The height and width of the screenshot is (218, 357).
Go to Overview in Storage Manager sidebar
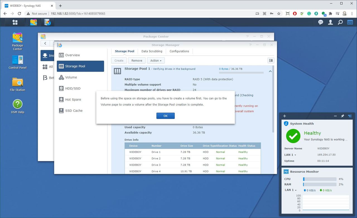(80, 55)
